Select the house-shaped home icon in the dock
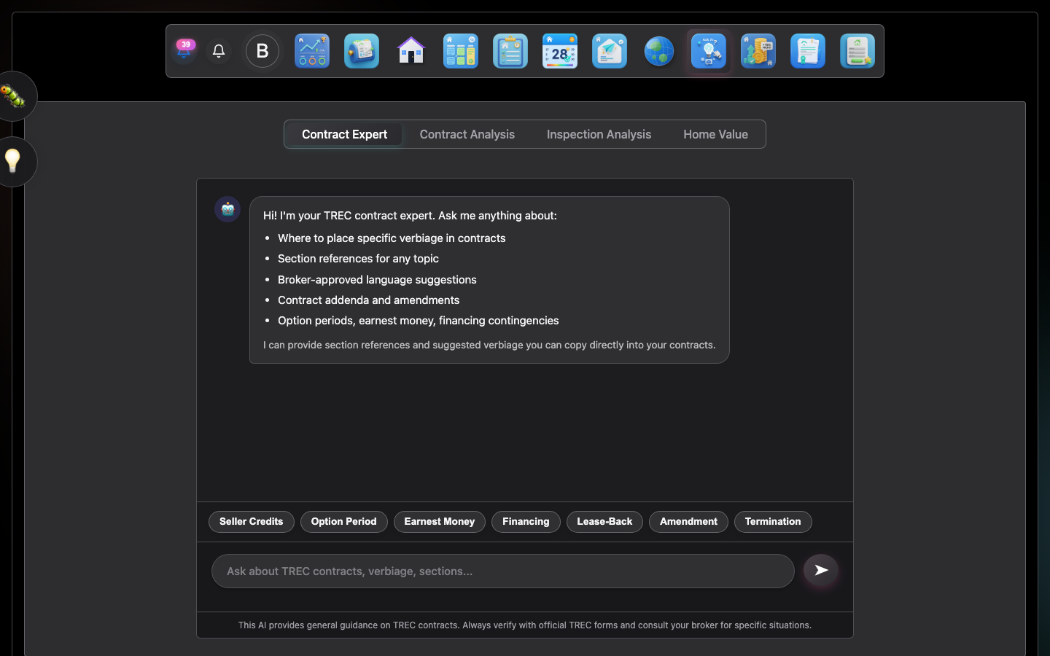Image resolution: width=1050 pixels, height=656 pixels. click(x=411, y=51)
